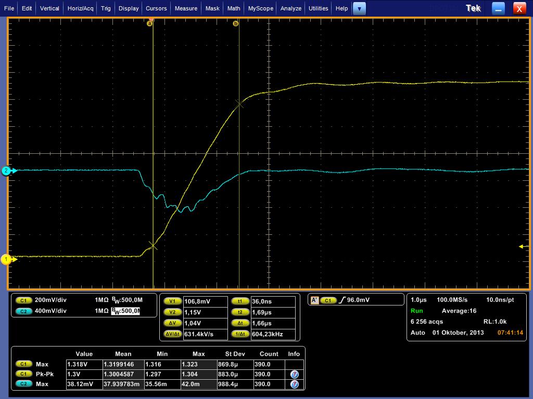
Task: Click the ΔV cursor readout badge
Action: [172, 323]
